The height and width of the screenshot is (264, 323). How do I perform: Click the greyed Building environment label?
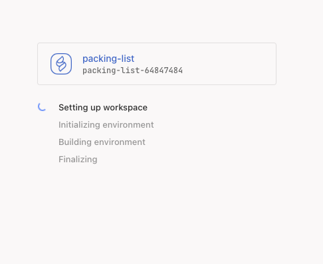pos(102,142)
